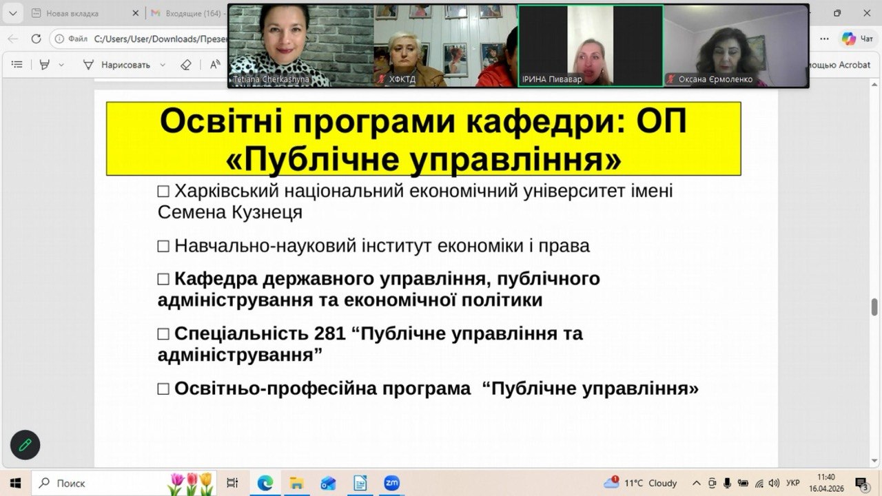Refresh the page with reload button
The image size is (882, 496).
(36, 39)
